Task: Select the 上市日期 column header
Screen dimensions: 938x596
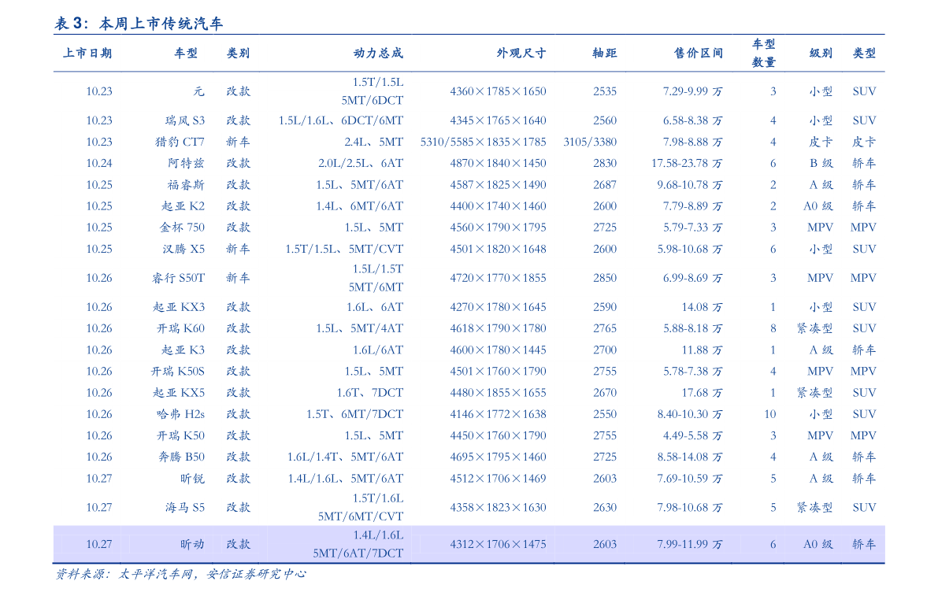Action: tap(87, 54)
